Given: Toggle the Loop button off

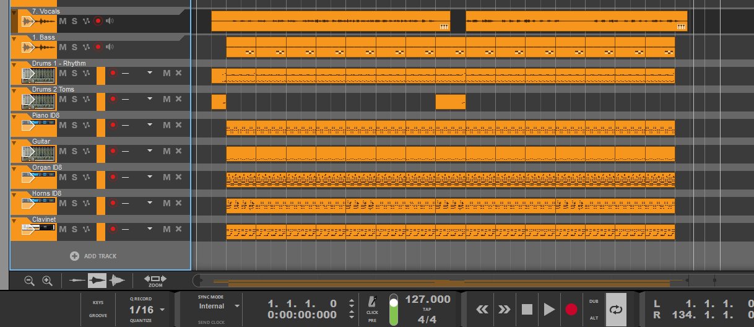Looking at the screenshot, I should 615,309.
